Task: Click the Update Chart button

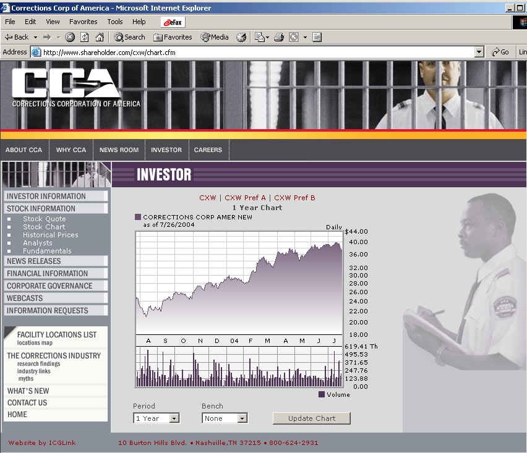Action: [312, 418]
